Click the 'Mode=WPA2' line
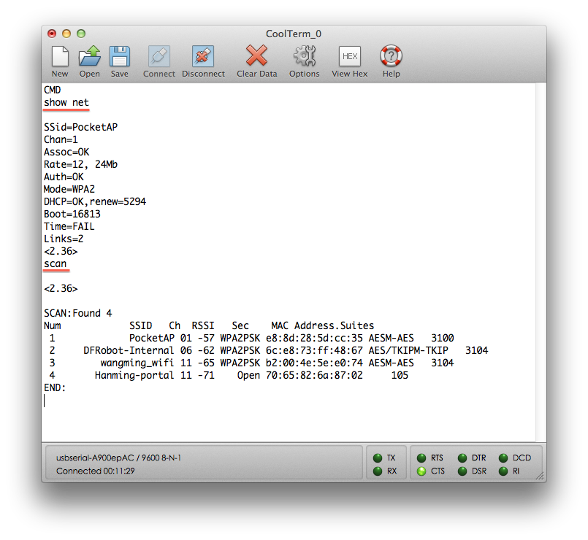Viewport: 588px width, 540px height. pyautogui.click(x=69, y=189)
